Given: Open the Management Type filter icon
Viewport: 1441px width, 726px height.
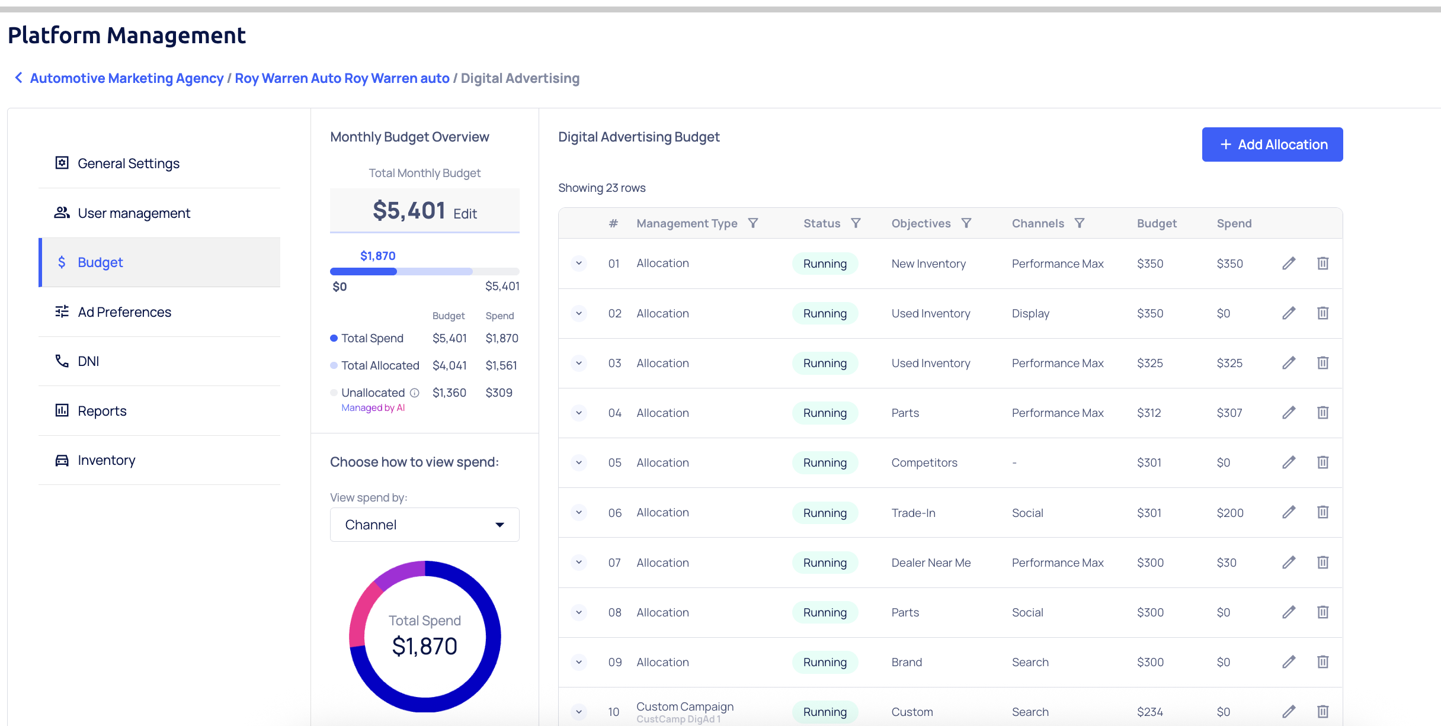Looking at the screenshot, I should pos(753,223).
